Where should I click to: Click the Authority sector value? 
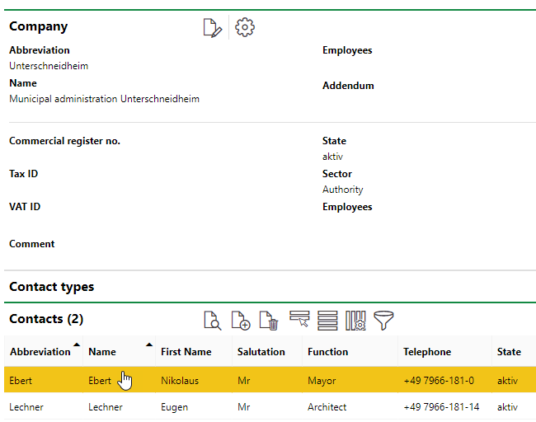pos(342,190)
